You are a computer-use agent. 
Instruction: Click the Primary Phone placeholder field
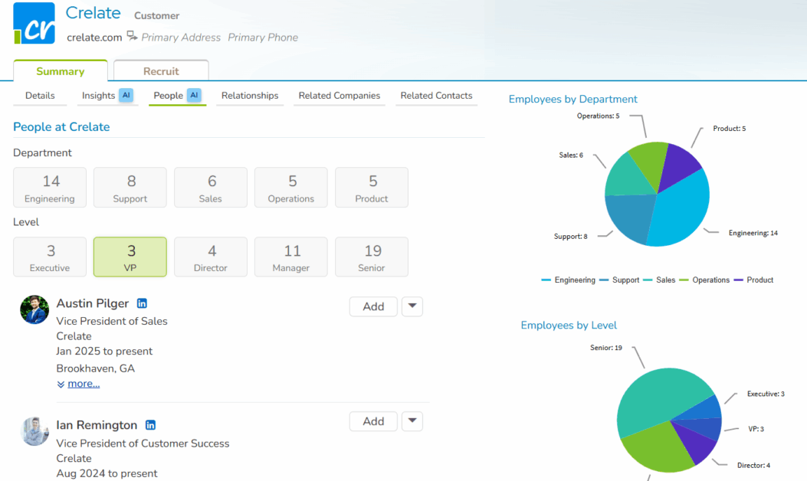coord(263,38)
